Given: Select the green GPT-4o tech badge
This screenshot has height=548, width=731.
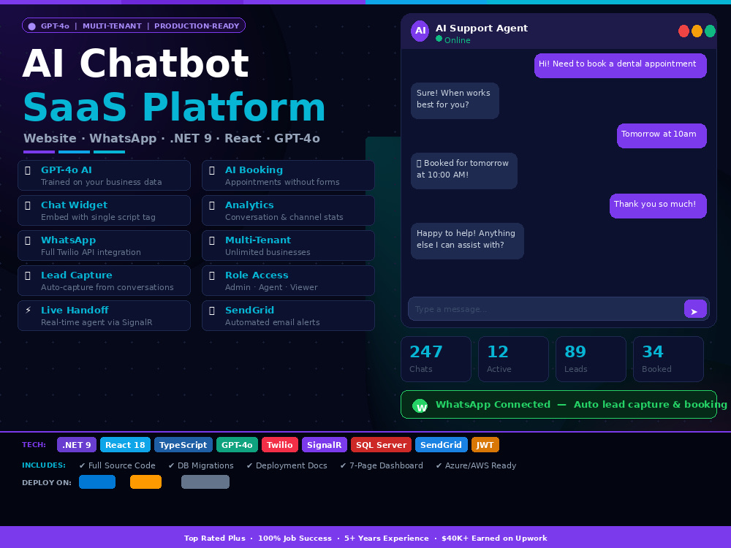Looking at the screenshot, I should pos(237,444).
